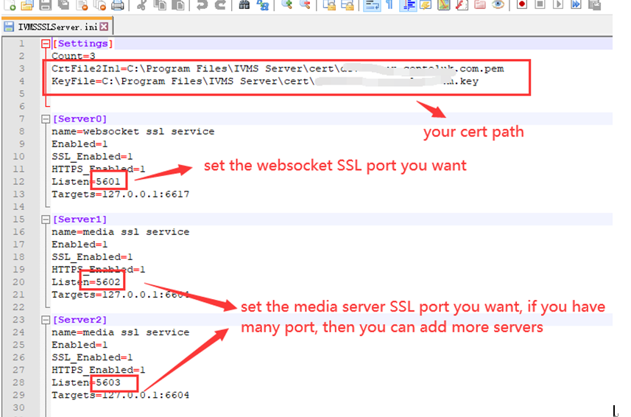Image resolution: width=631 pixels, height=417 pixels.
Task: Toggle synchronize horizontal scrolling icon
Action: [348, 5]
